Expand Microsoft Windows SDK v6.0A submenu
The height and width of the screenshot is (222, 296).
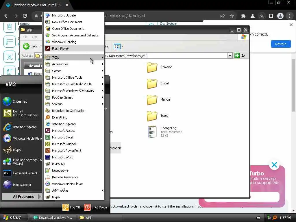[x=74, y=90]
